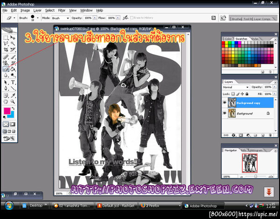
Task: Click the Jump to ImageReady icon
Action: [9, 138]
